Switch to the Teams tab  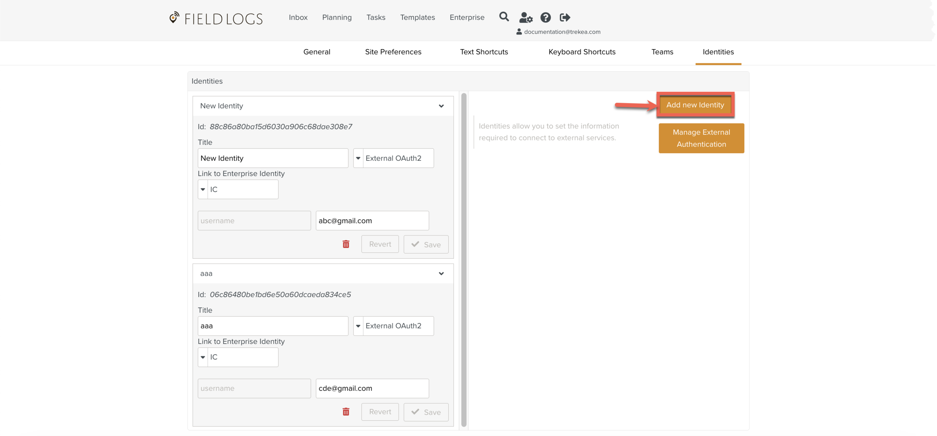[x=662, y=52]
